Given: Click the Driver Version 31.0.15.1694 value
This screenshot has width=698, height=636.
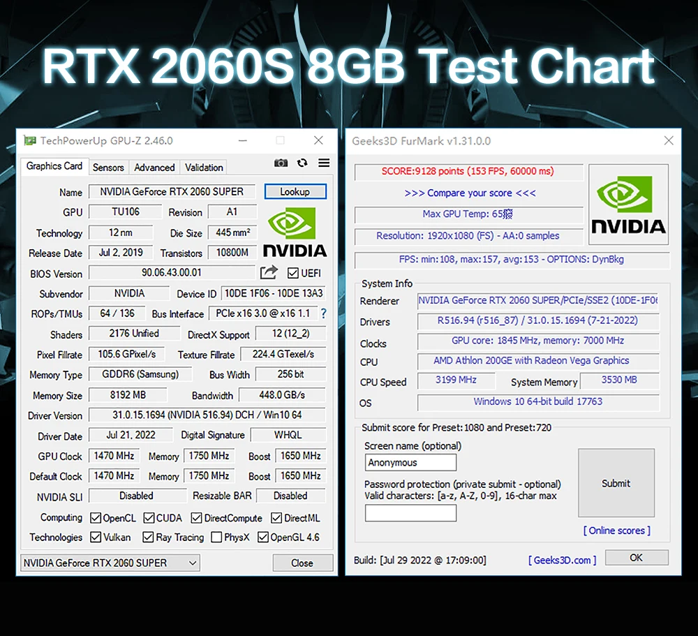Looking at the screenshot, I should click(x=207, y=415).
